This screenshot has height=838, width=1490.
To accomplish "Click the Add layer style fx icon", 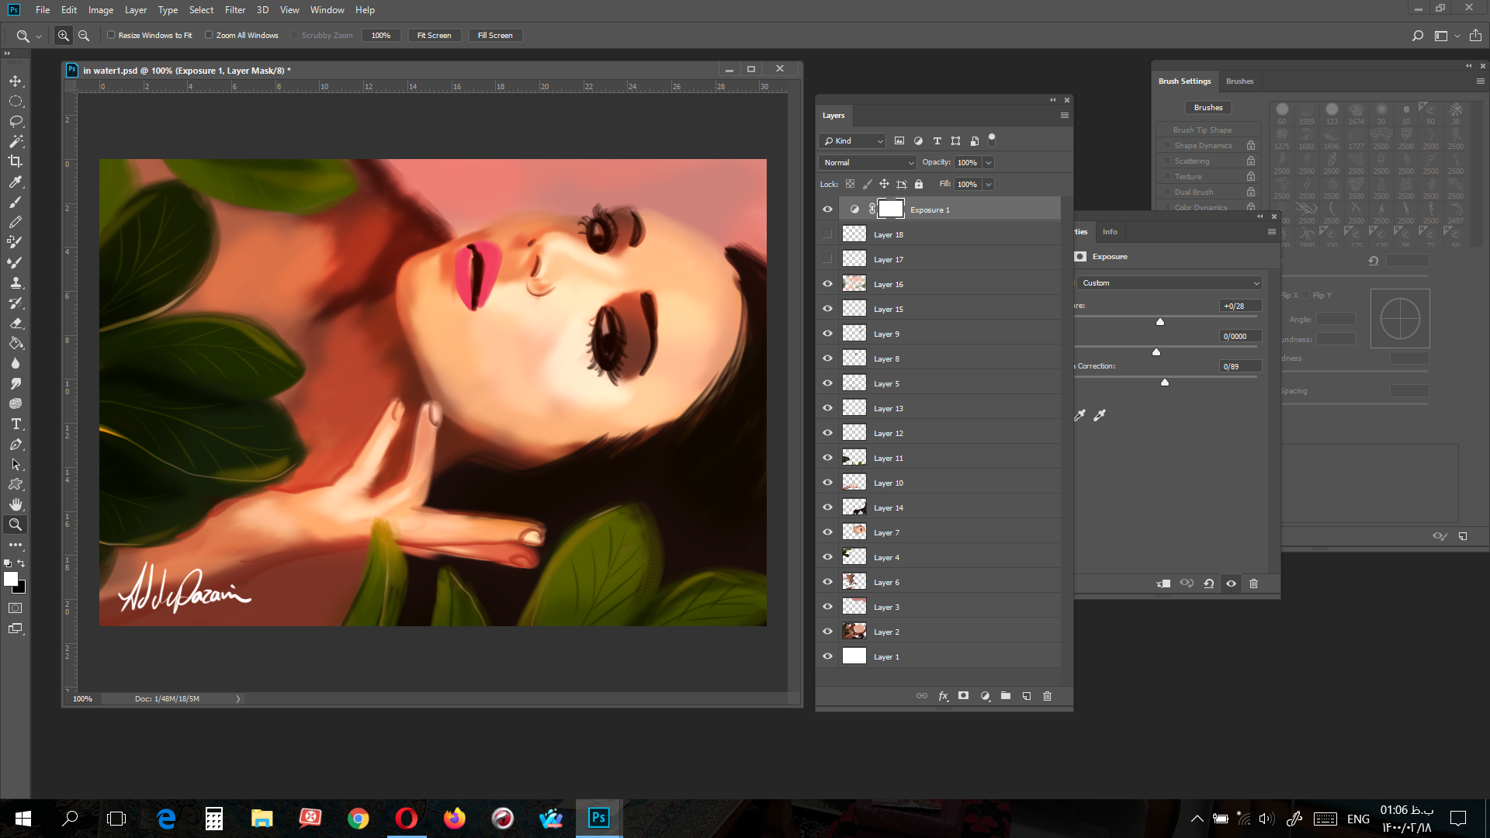I will click(943, 696).
